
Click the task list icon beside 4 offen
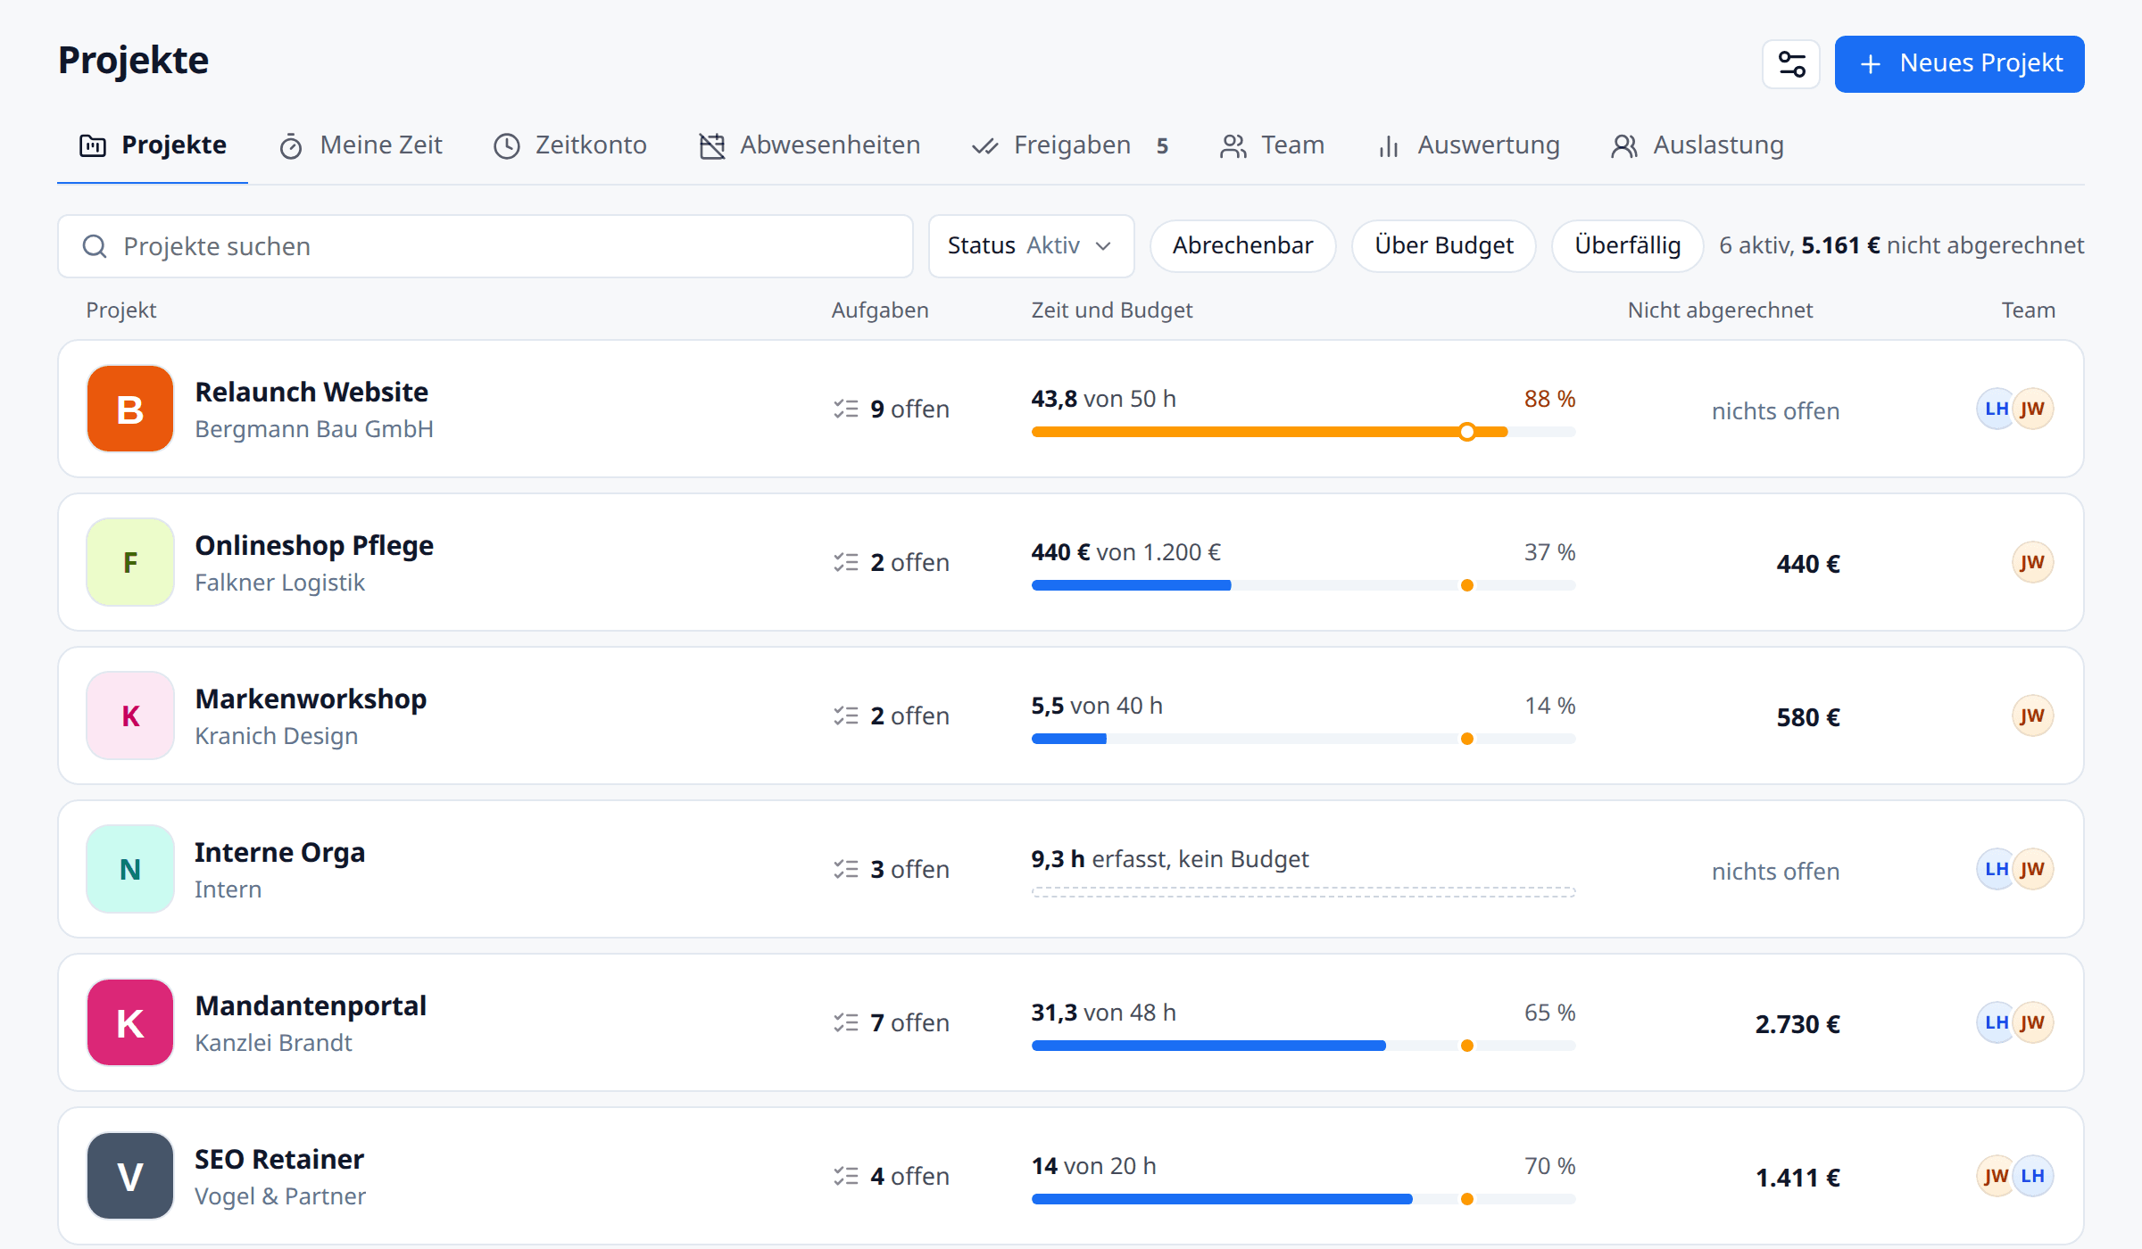click(845, 1176)
